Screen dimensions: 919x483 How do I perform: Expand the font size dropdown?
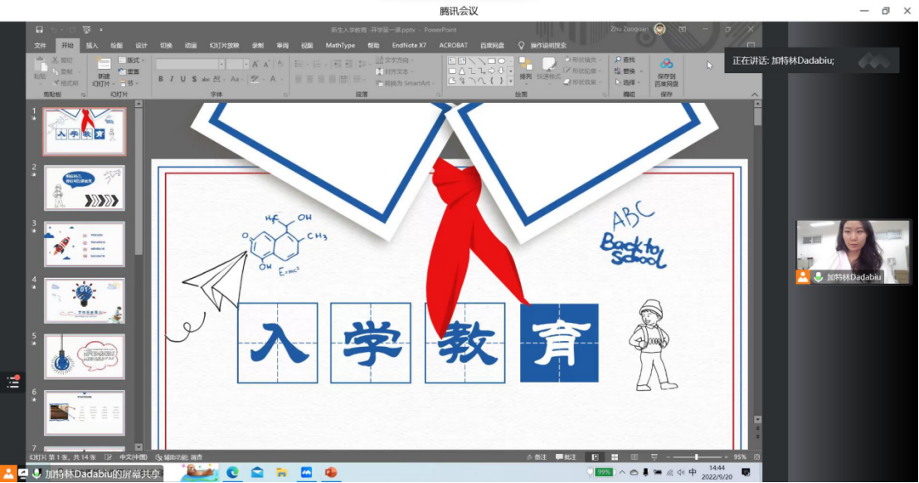tap(246, 65)
